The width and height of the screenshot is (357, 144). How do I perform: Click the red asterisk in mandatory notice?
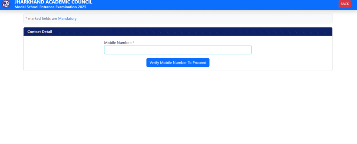click(x=26, y=19)
